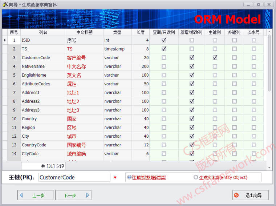Click the vertical scrollbar thumb of the grid
276x206 pixels.
[269, 63]
